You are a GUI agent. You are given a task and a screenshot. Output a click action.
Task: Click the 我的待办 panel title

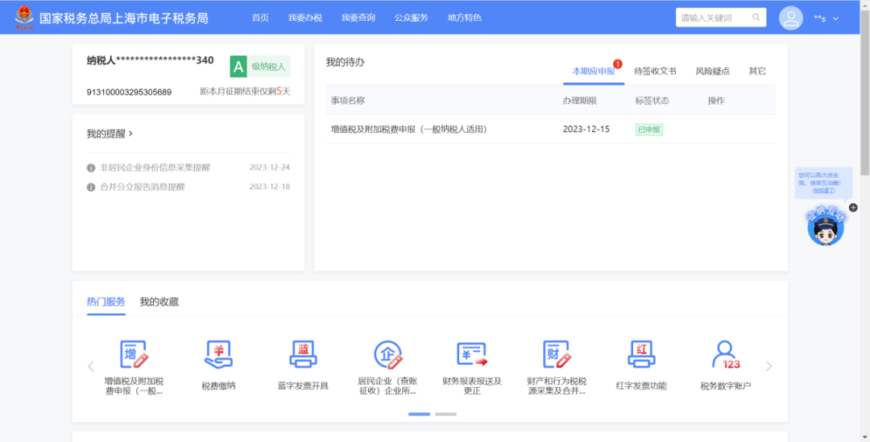pos(345,62)
